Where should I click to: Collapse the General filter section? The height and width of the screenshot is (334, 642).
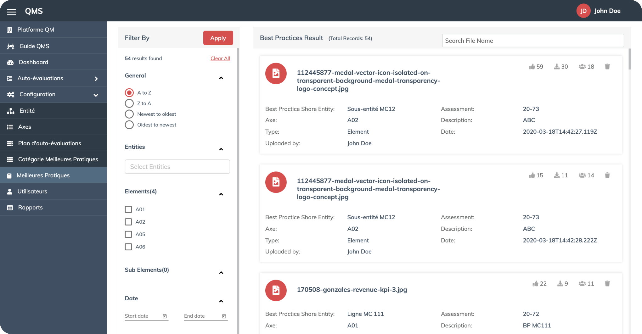[221, 78]
